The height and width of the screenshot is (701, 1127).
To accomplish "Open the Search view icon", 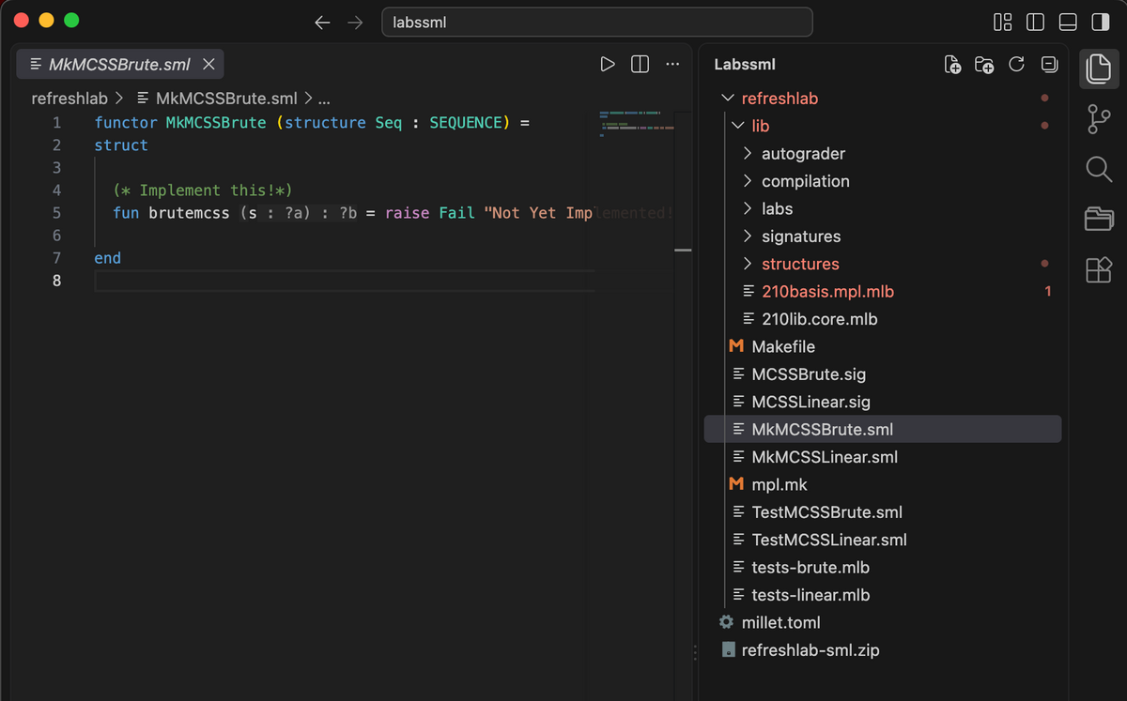I will coord(1098,169).
